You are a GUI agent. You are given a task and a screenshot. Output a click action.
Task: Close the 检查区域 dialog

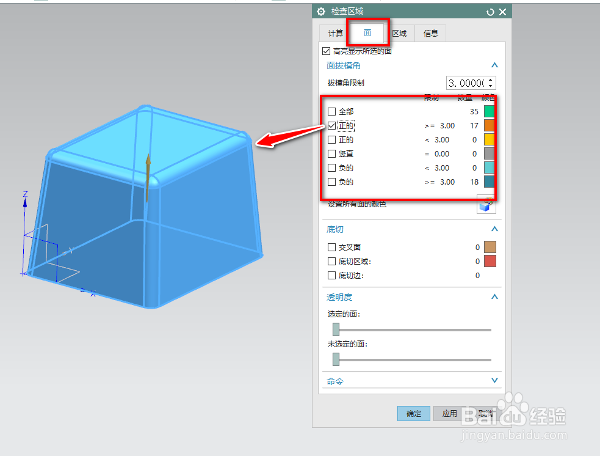(x=503, y=12)
